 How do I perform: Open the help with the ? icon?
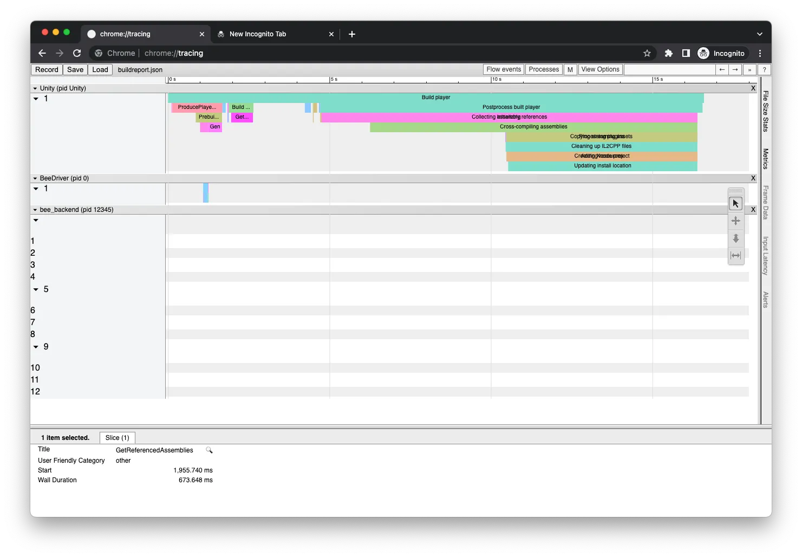click(764, 69)
